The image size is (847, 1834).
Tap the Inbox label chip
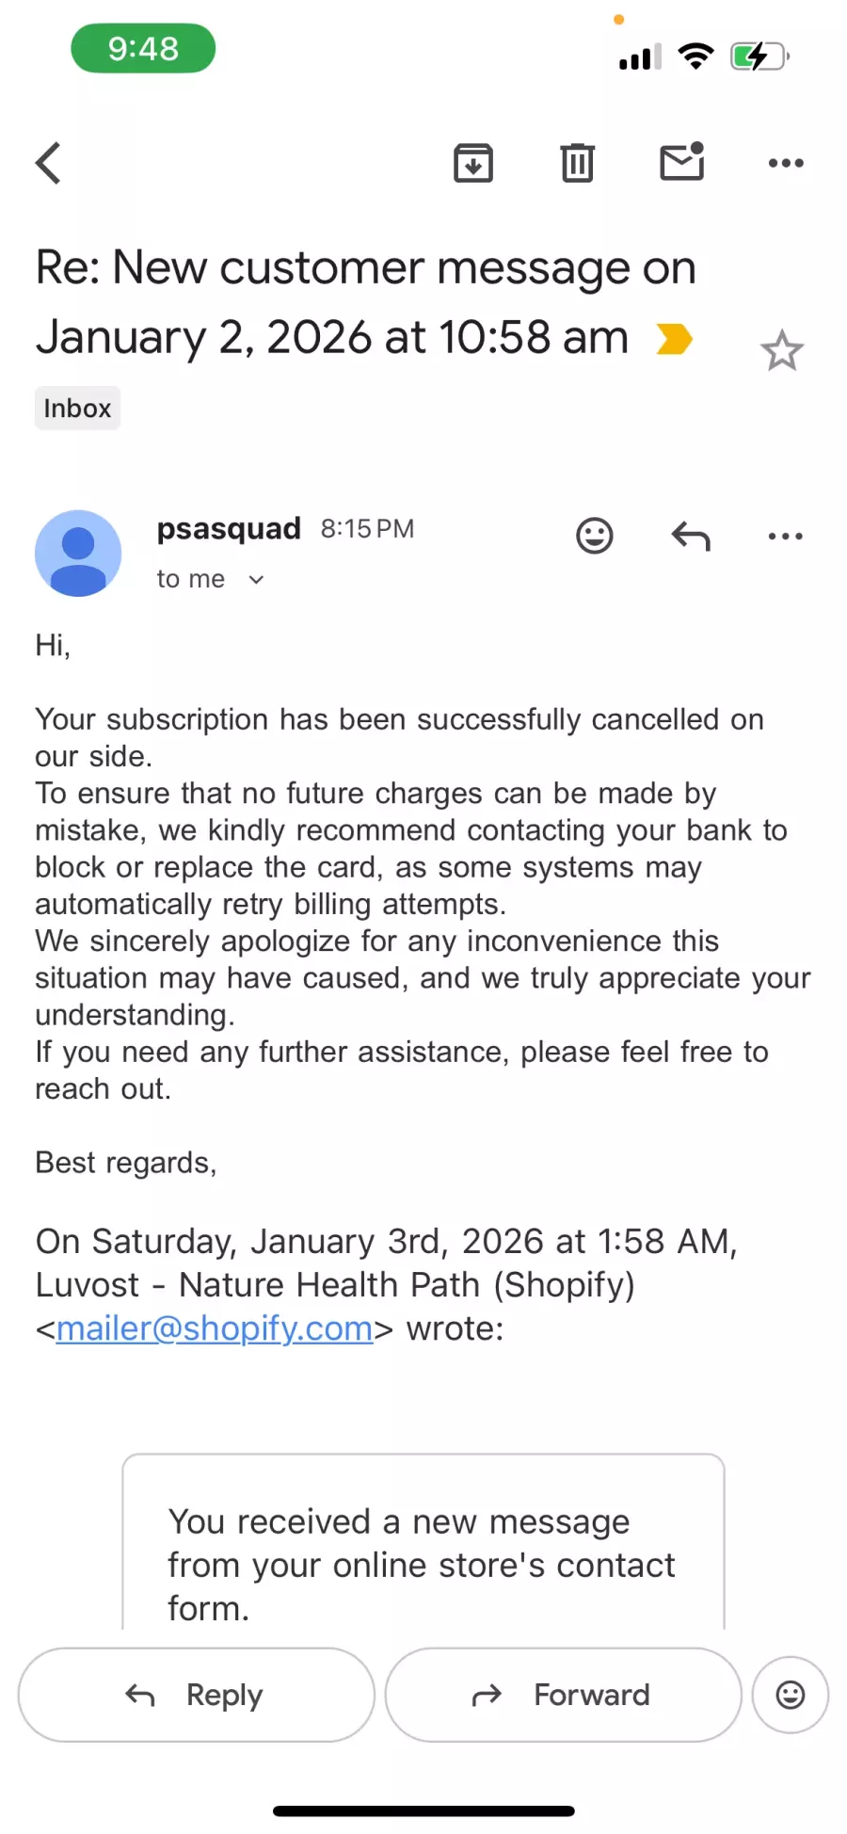pyautogui.click(x=77, y=409)
